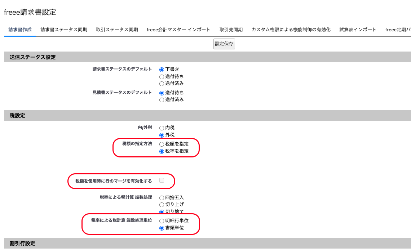Image resolution: width=411 pixels, height=250 pixels.
Task: Choose 書類単位 rounding unit
Action: click(162, 228)
